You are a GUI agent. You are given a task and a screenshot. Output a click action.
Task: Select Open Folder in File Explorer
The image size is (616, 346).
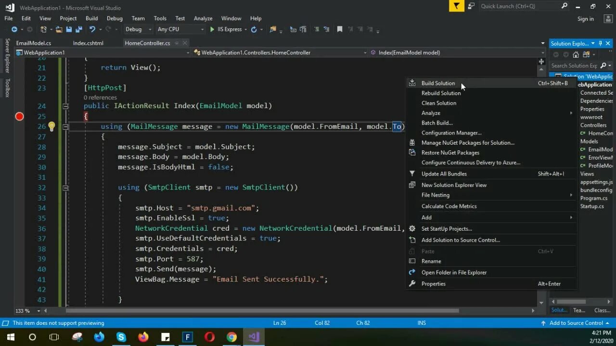pos(491,272)
